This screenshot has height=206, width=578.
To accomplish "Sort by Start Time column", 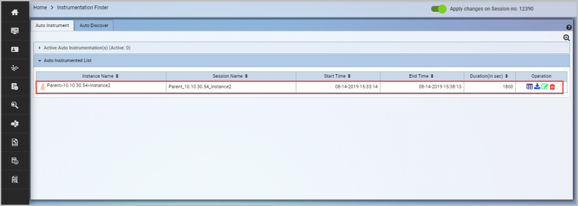I will 338,76.
